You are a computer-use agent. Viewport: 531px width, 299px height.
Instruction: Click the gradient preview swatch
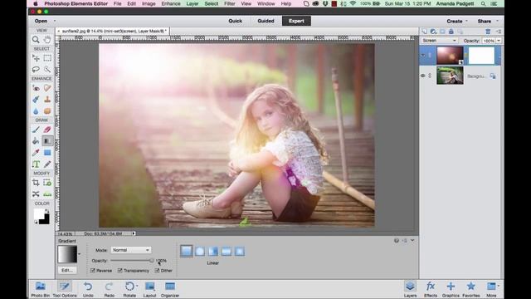(x=67, y=255)
